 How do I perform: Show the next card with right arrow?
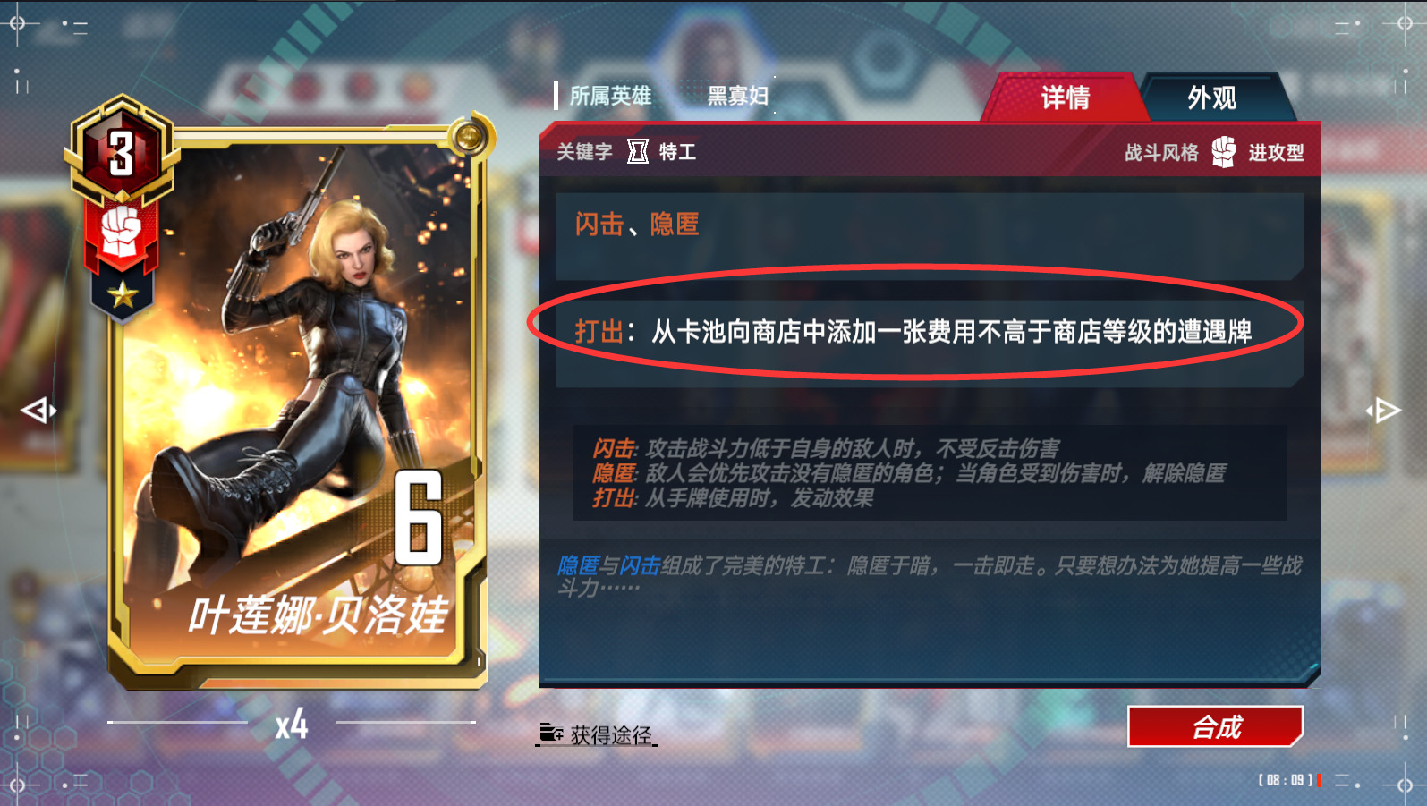(x=1384, y=411)
